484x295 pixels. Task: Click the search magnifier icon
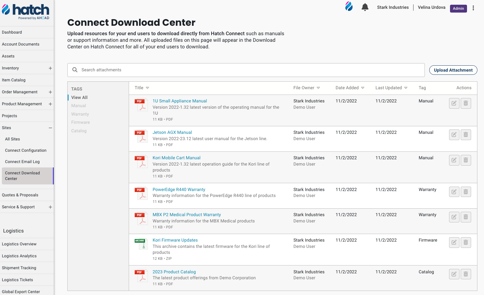click(x=75, y=70)
